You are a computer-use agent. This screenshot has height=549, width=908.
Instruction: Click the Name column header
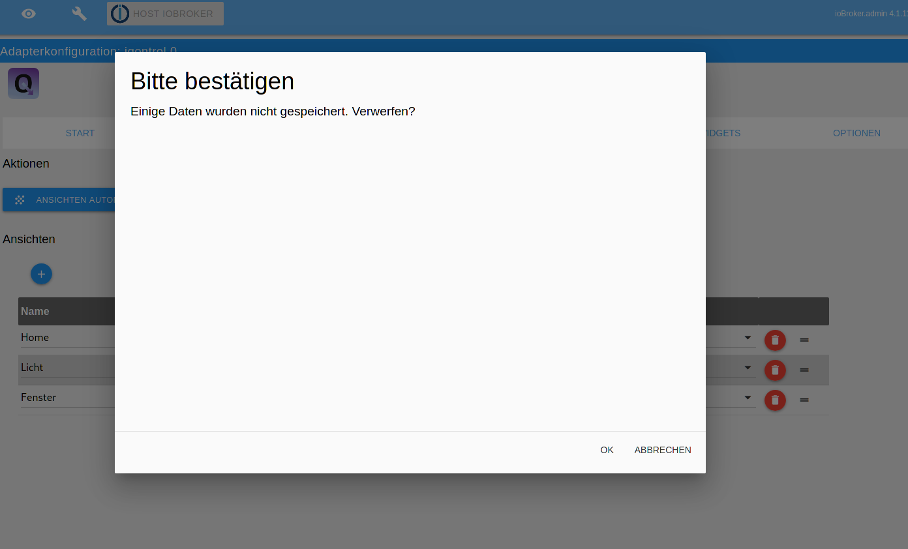[35, 312]
